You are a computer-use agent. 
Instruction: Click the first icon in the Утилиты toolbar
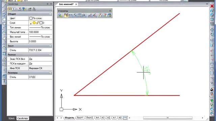coord(60,15)
